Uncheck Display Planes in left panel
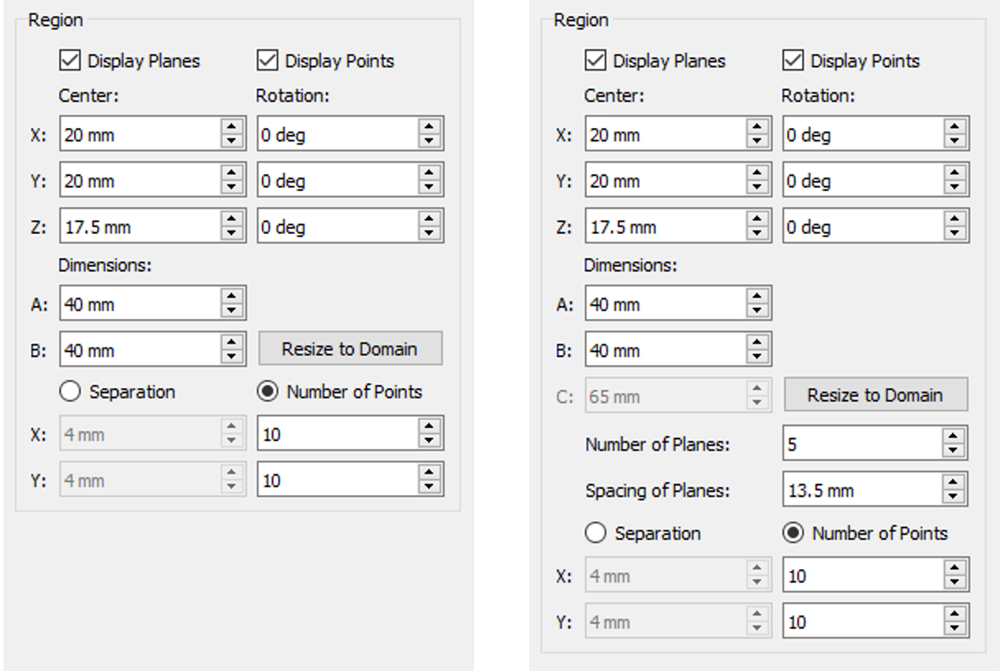Viewport: 1004px width, 671px height. [x=70, y=61]
